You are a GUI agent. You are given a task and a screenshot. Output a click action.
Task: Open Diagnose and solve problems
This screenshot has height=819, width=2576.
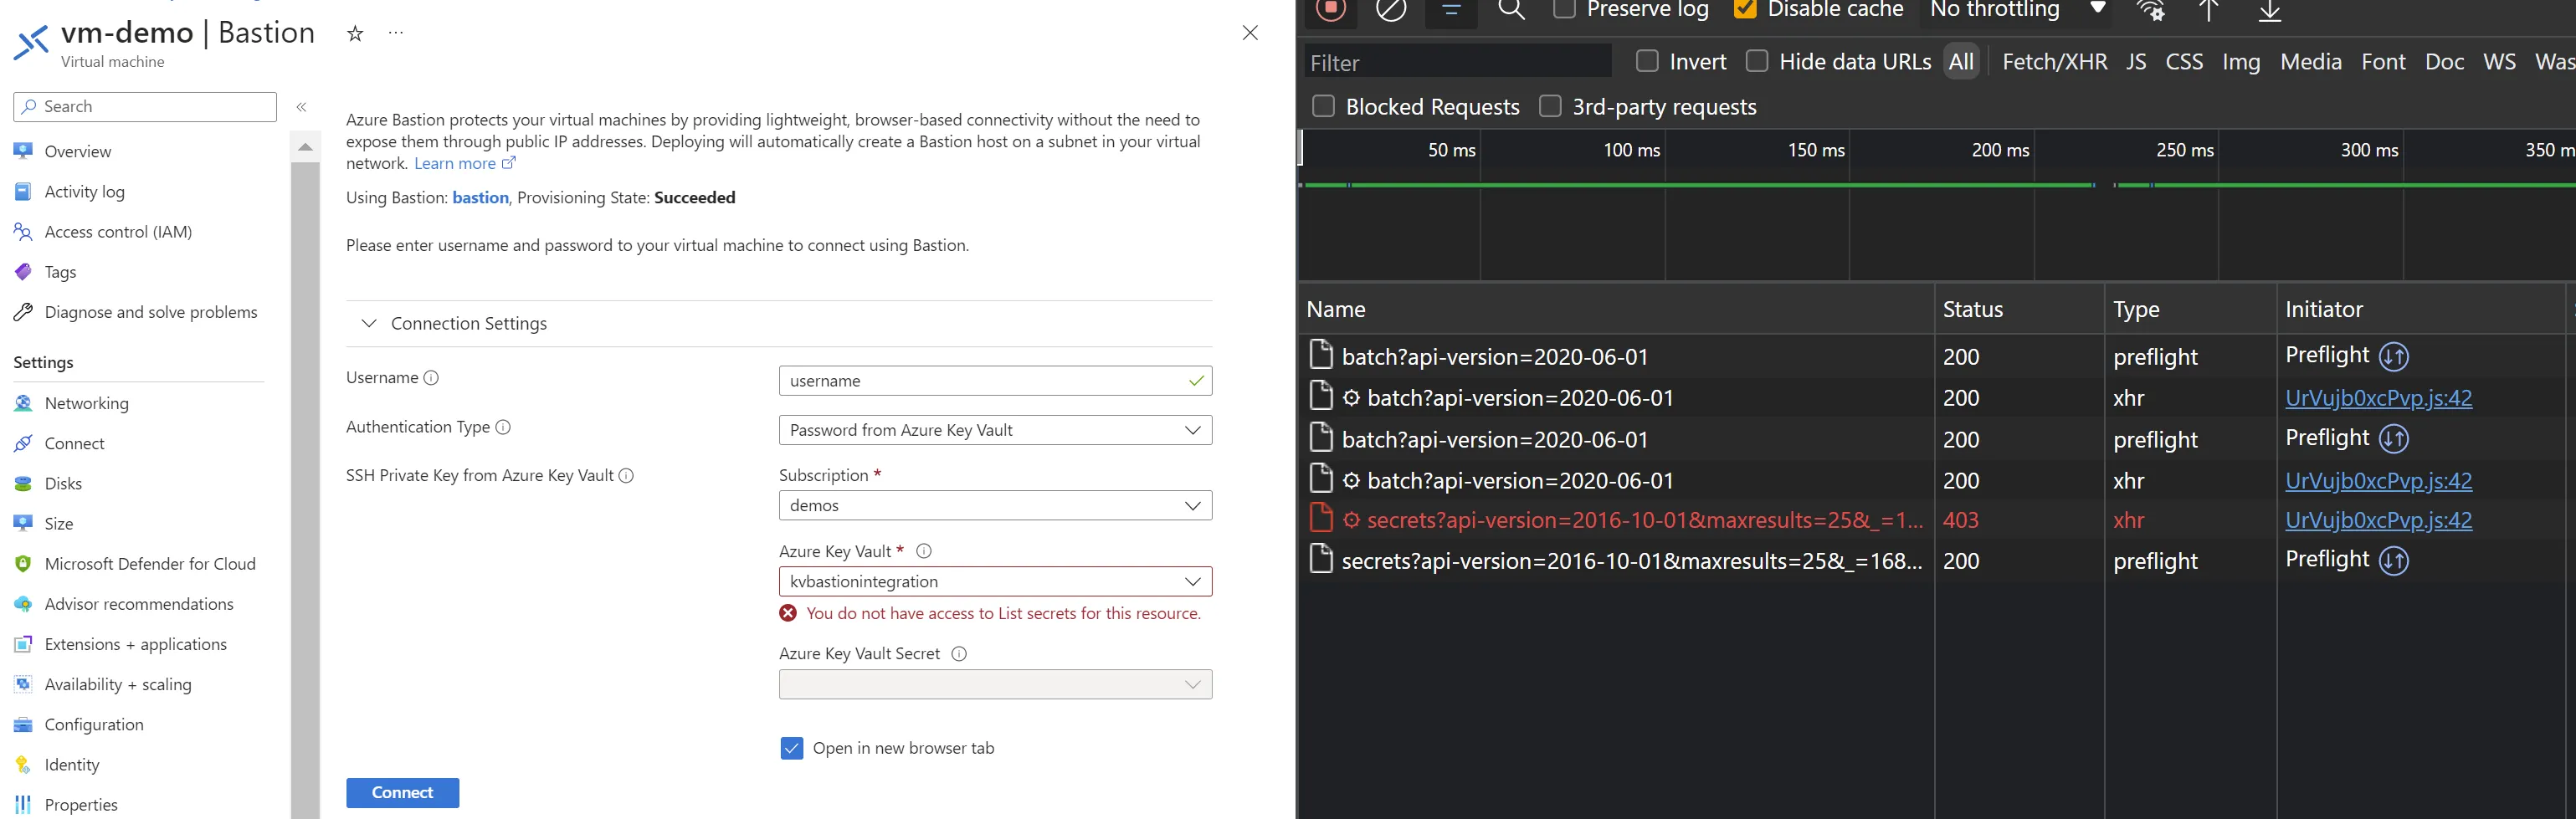150,311
